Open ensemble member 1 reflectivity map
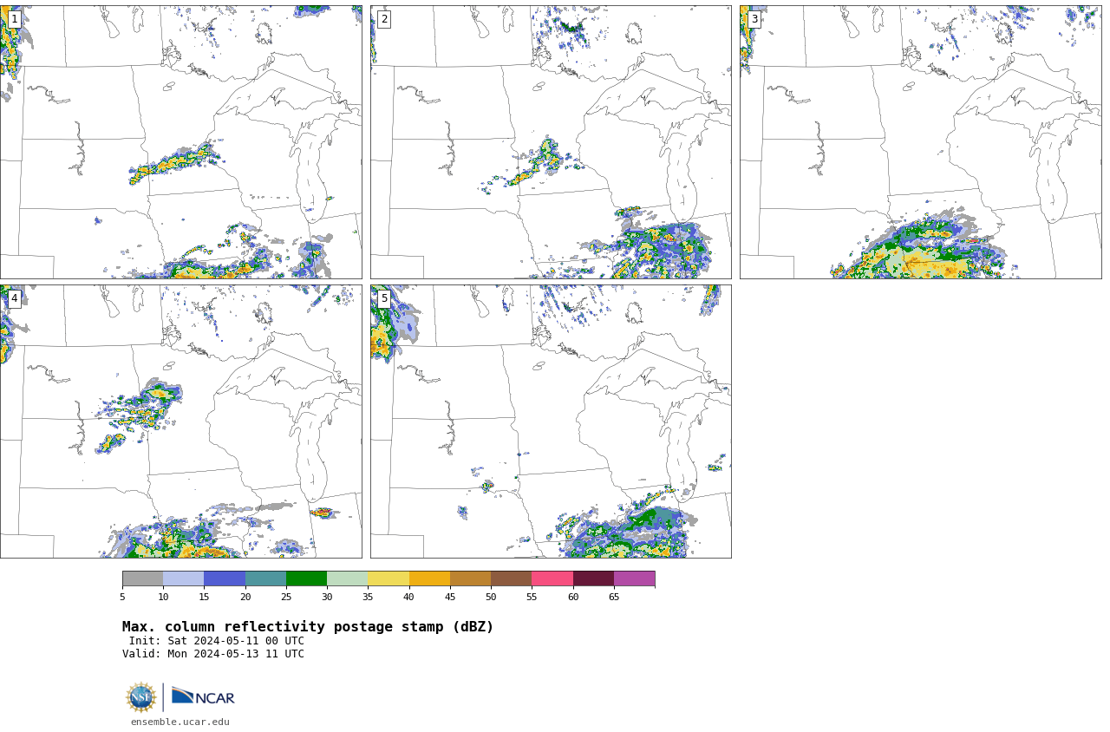 (180, 142)
